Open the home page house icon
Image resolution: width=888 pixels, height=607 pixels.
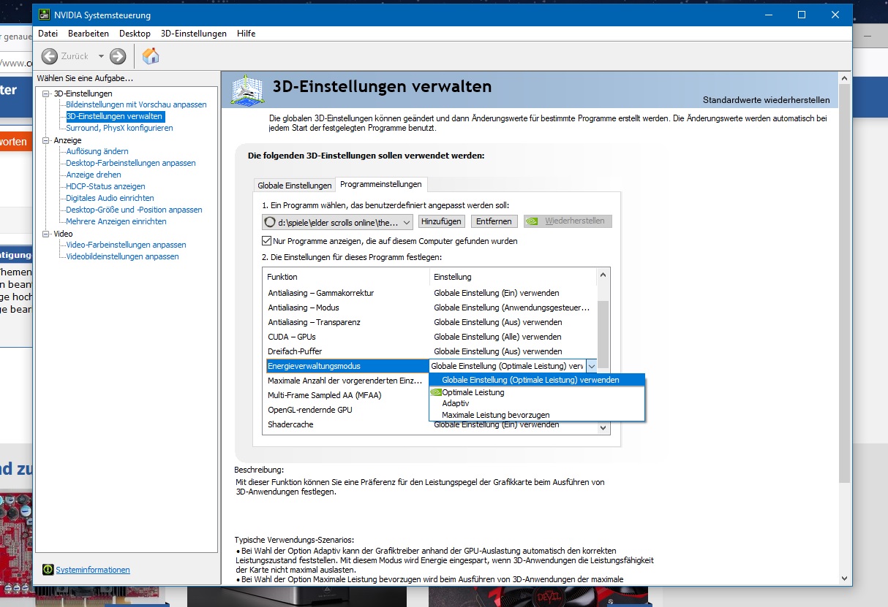(151, 56)
